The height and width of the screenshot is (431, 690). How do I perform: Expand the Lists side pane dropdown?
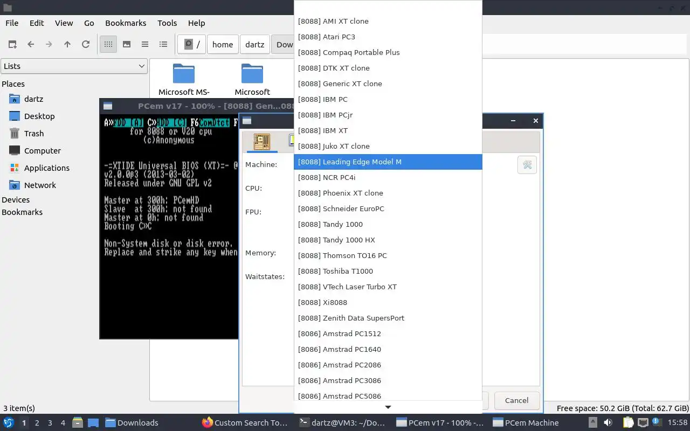click(x=74, y=66)
